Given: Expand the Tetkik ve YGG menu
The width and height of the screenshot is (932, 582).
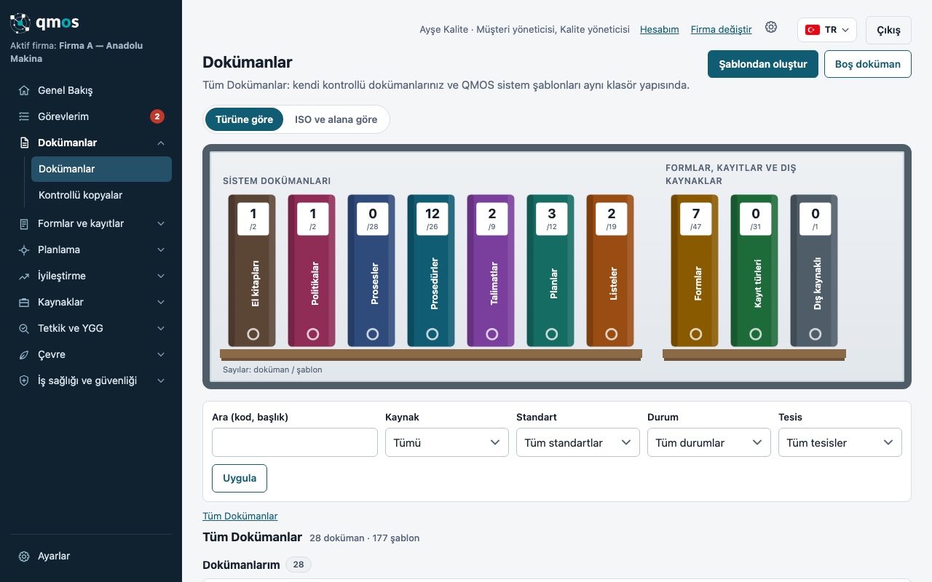Looking at the screenshot, I should [161, 328].
